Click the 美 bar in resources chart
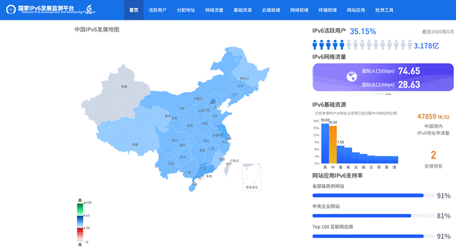Image resolution: width=456 pixels, height=252 pixels. pyautogui.click(x=325, y=143)
